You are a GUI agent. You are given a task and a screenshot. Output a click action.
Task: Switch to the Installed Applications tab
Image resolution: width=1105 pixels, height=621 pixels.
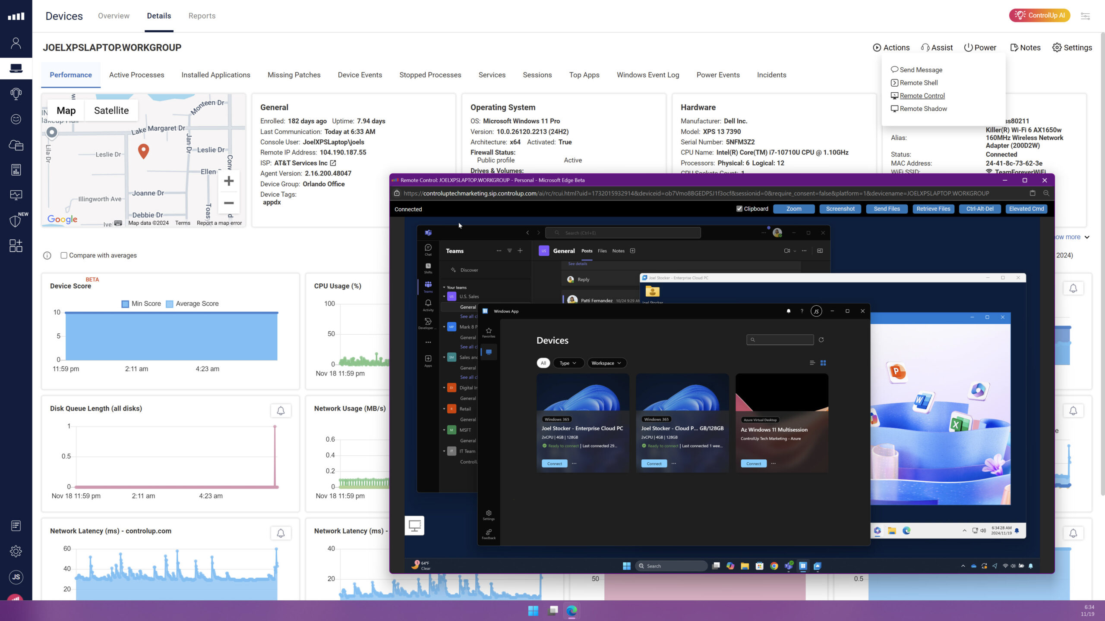216,75
